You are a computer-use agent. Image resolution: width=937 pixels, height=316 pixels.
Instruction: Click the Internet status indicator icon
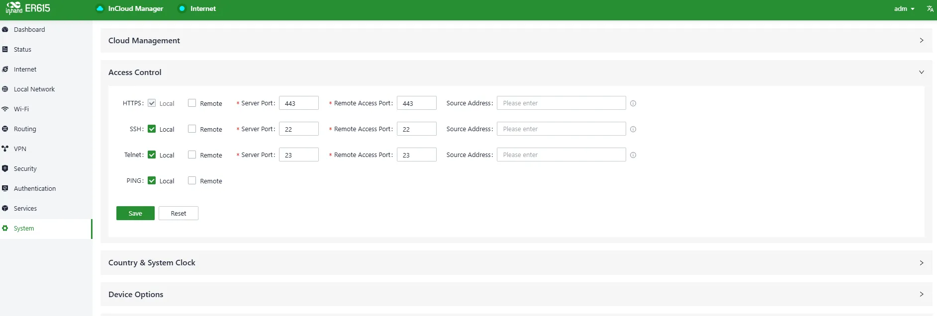[x=182, y=8]
